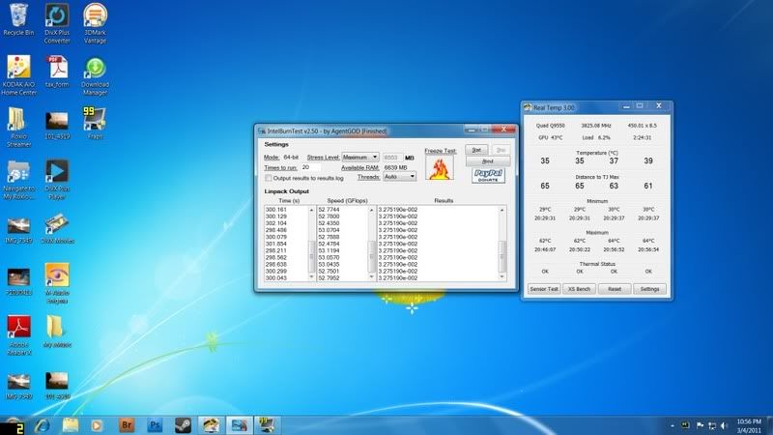Open Real Temp Settings button

pyautogui.click(x=649, y=288)
